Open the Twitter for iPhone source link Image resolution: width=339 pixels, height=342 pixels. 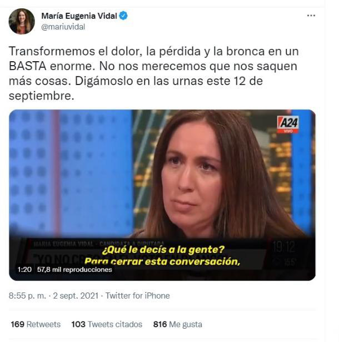tap(138, 296)
